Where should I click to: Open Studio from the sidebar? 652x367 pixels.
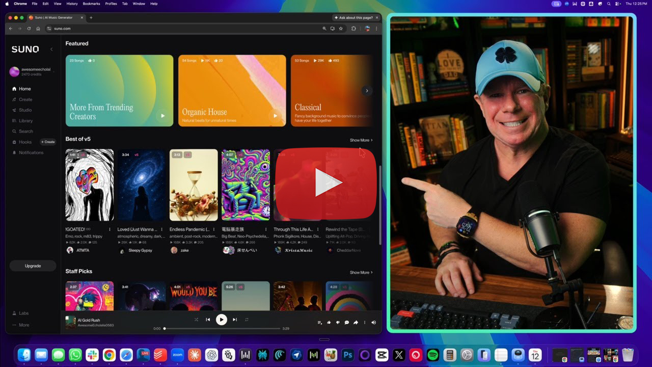point(25,110)
